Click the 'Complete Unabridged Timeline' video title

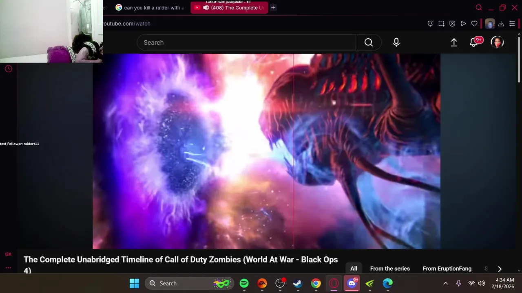tap(181, 265)
